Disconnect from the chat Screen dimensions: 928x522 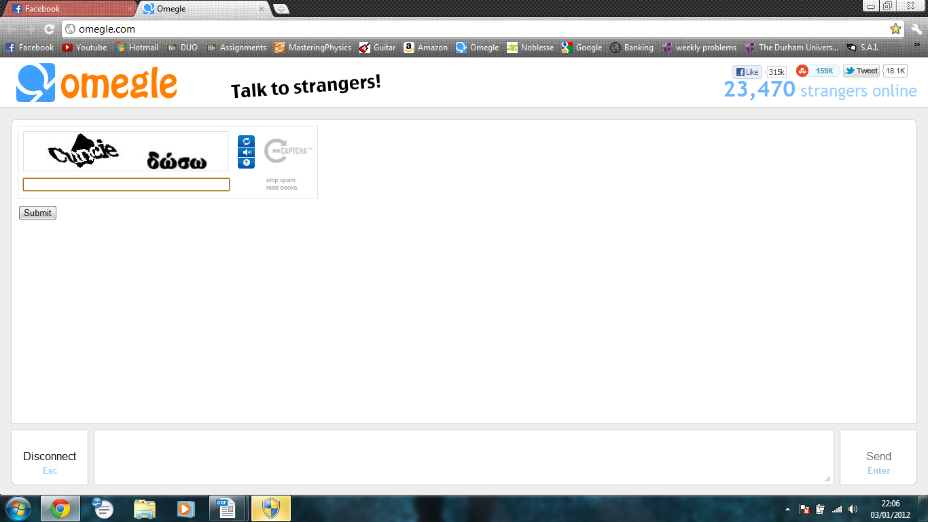(50, 457)
